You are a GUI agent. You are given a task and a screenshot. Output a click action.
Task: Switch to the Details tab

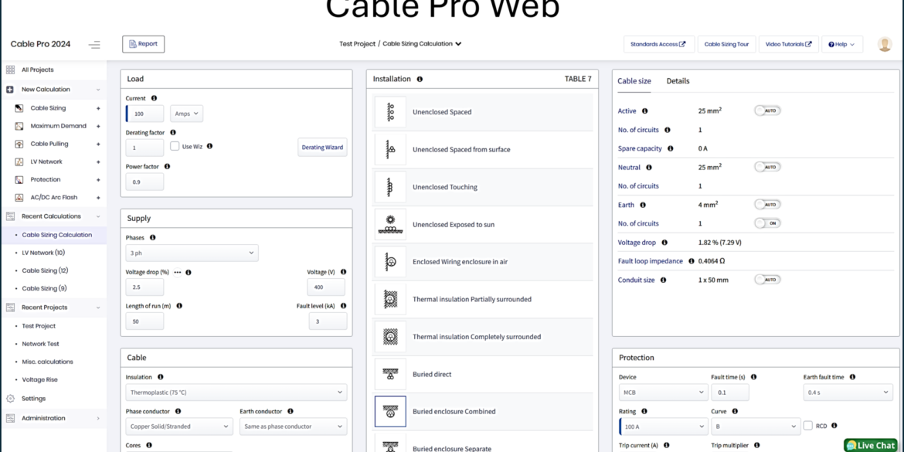[x=678, y=81]
